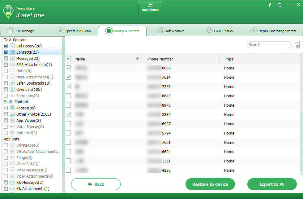The image size is (303, 199).
Task: Select SMS Attachments(1) in sidebar
Action: tap(34, 64)
